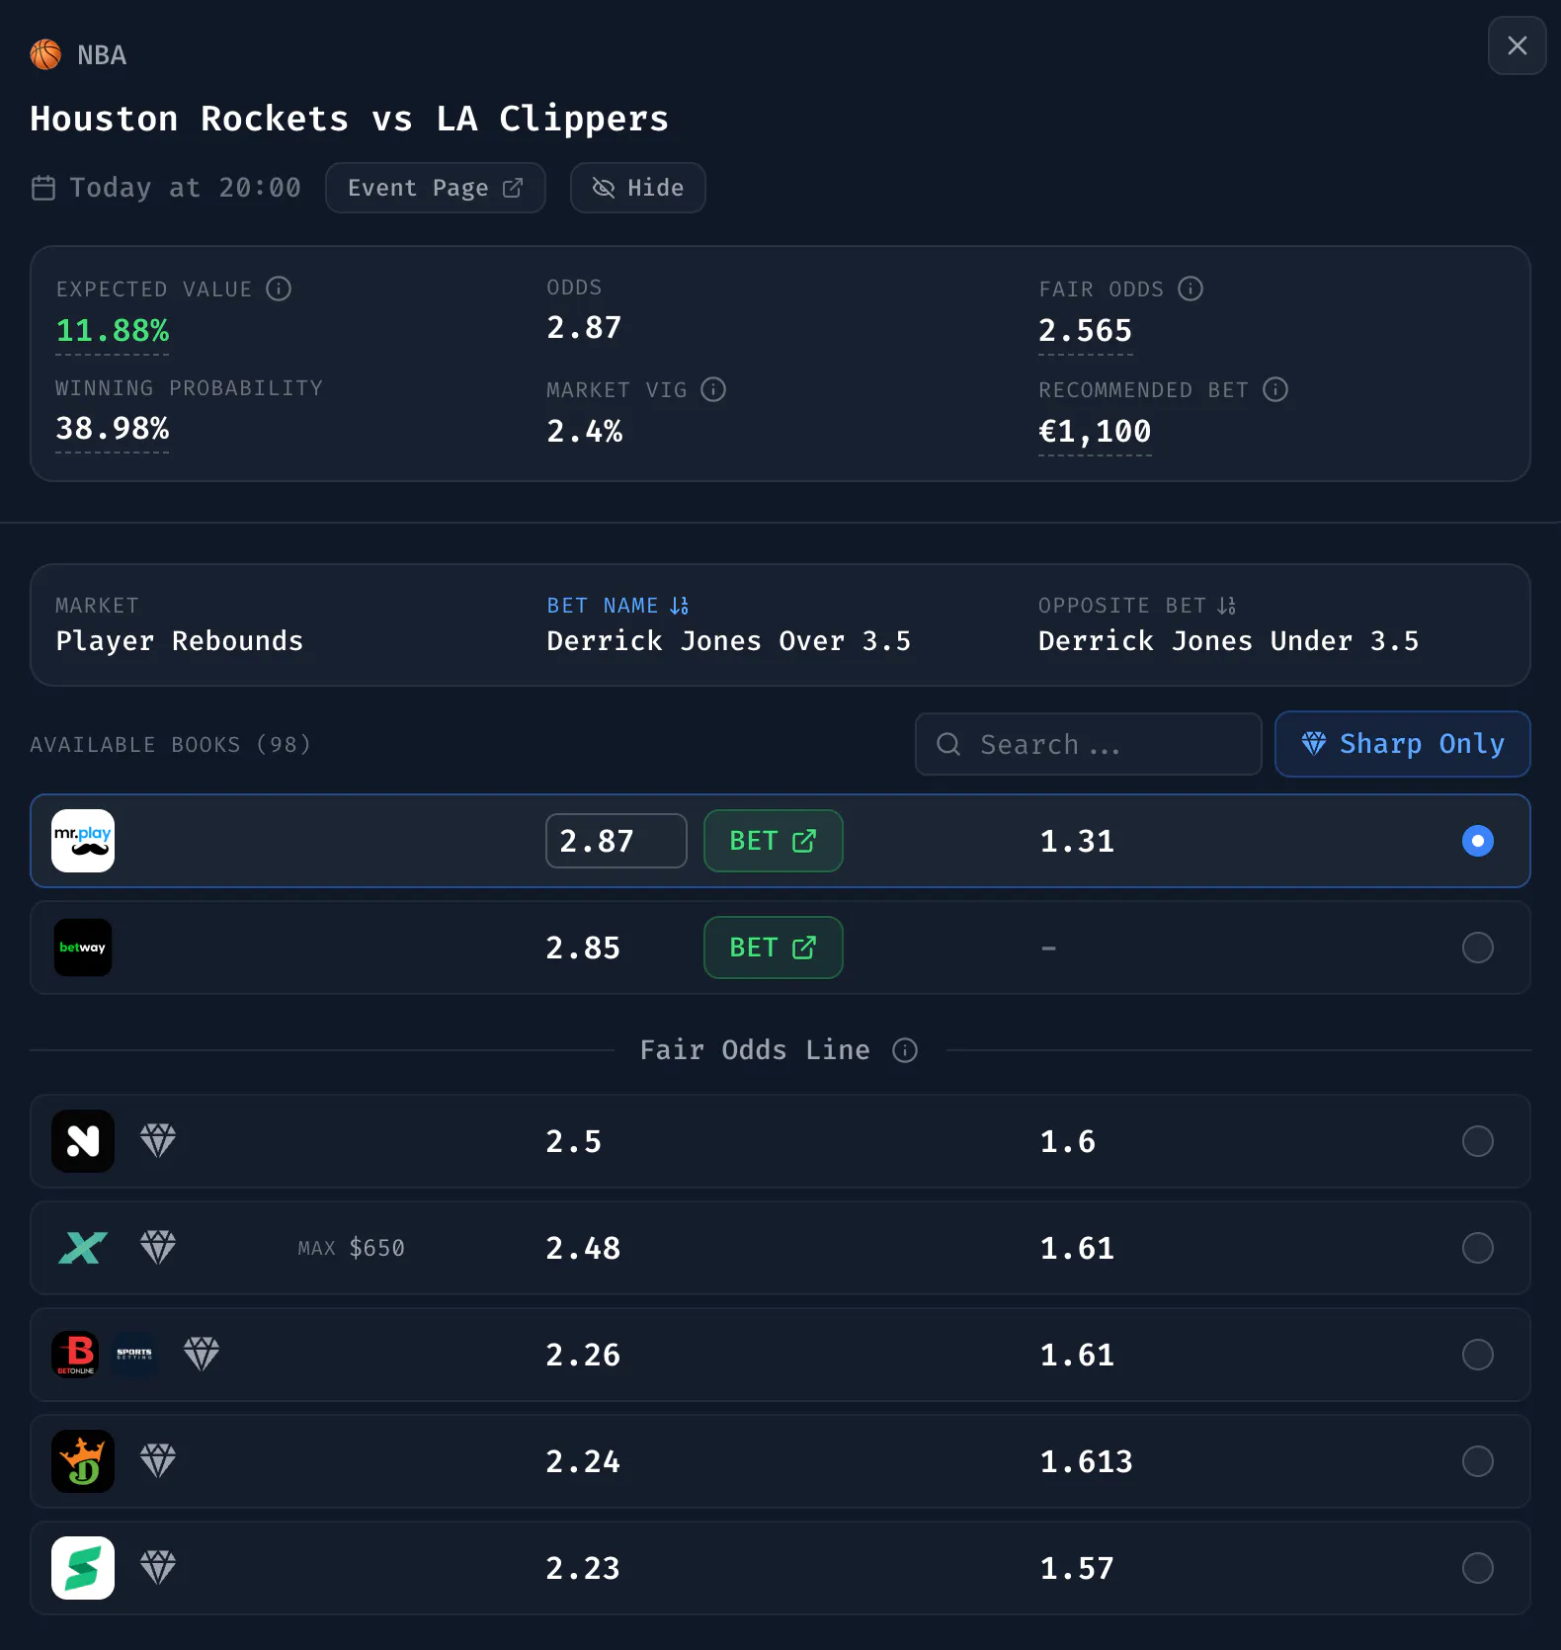The width and height of the screenshot is (1561, 1650).
Task: Click the 11.88% expected value
Action: (x=113, y=330)
